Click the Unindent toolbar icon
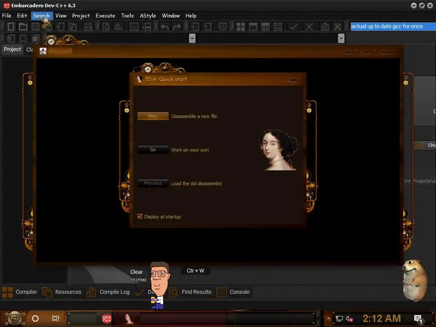 (x=207, y=27)
